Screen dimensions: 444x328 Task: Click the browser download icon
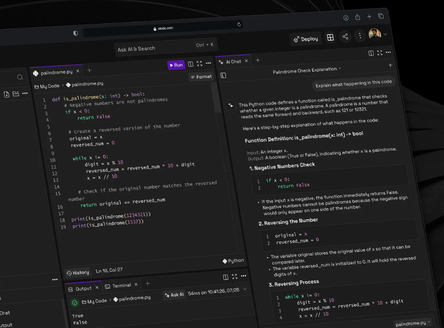point(346,18)
